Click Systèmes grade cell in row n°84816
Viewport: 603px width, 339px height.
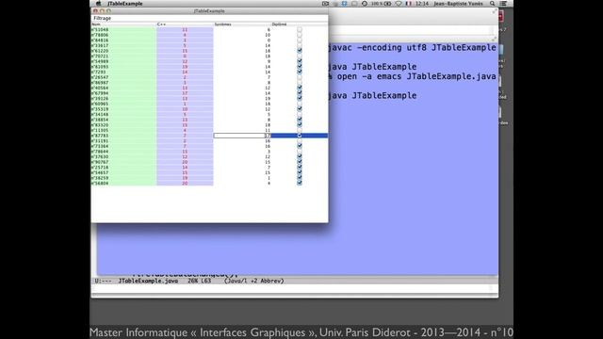coord(242,40)
